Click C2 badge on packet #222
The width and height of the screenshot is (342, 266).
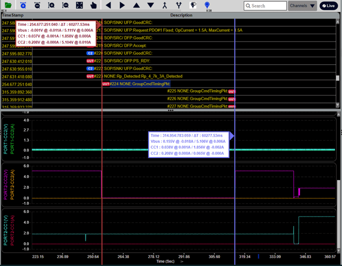pyautogui.click(x=90, y=69)
